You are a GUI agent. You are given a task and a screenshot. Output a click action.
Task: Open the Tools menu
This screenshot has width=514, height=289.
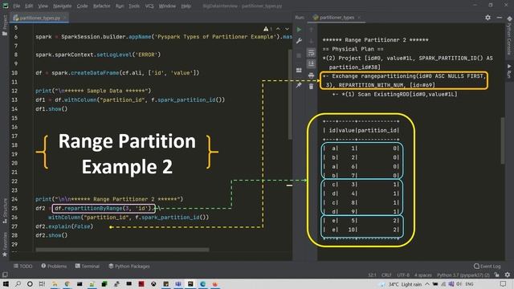pyautogui.click(x=134, y=6)
